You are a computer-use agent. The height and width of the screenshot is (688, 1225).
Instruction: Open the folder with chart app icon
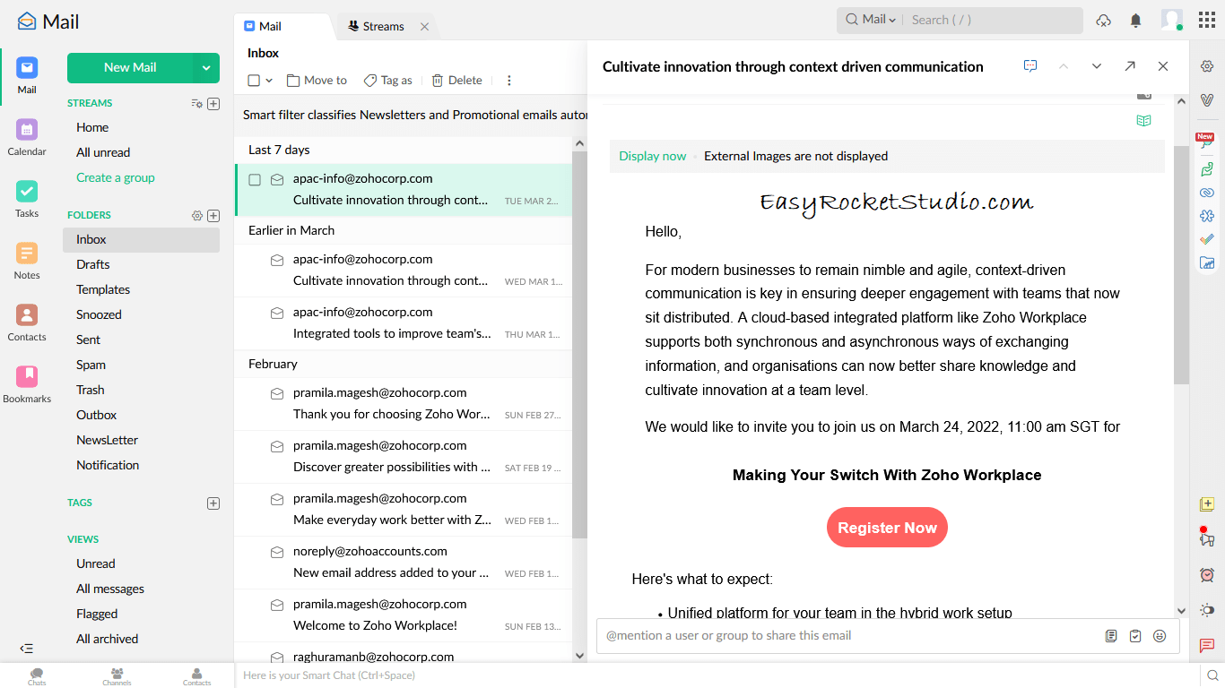click(x=1207, y=262)
